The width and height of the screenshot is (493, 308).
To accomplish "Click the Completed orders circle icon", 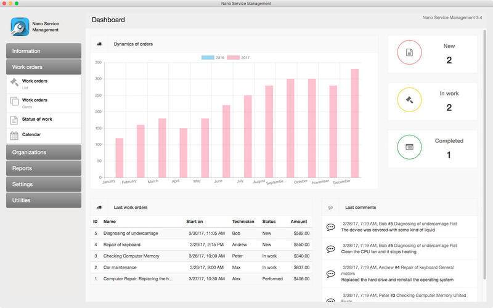I will pyautogui.click(x=409, y=147).
